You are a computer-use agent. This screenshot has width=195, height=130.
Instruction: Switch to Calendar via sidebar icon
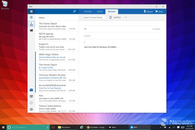point(31,96)
